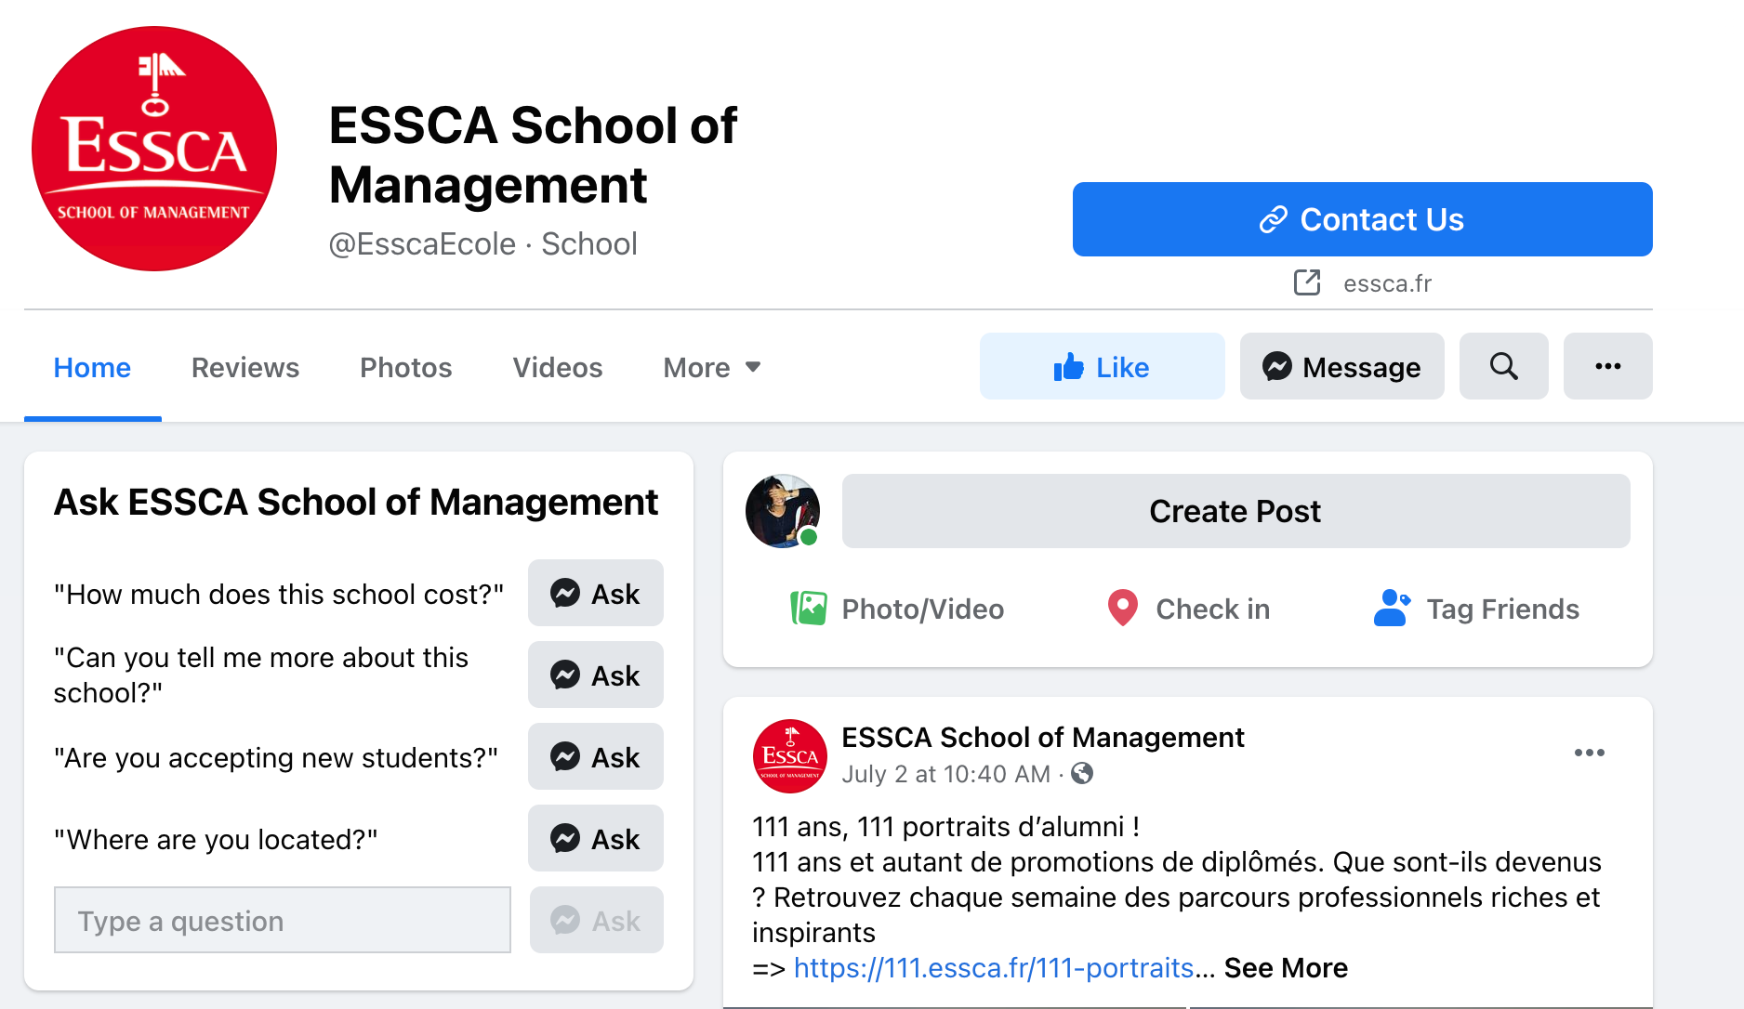Open the ESSCA post author avatar
Viewport: 1744px width, 1009px height.
pos(789,755)
